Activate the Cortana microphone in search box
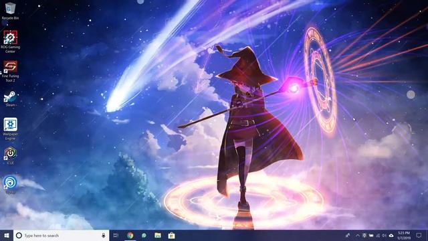Image resolution: width=428 pixels, height=241 pixels. (104, 235)
